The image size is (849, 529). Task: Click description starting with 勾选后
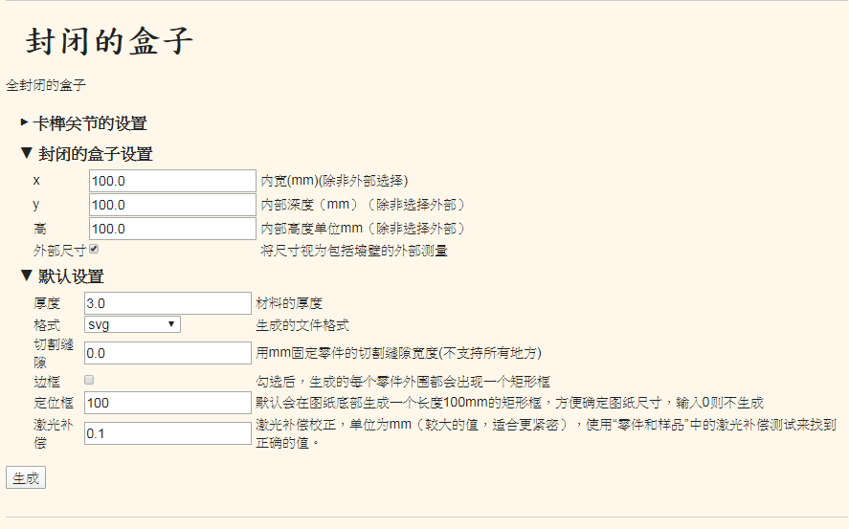403,381
